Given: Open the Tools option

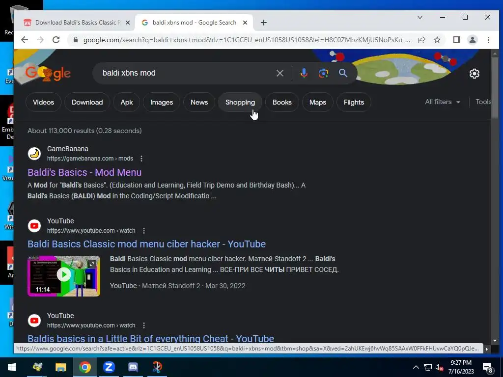Looking at the screenshot, I should click(483, 102).
